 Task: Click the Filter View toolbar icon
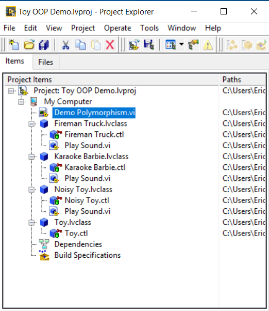coord(171,44)
